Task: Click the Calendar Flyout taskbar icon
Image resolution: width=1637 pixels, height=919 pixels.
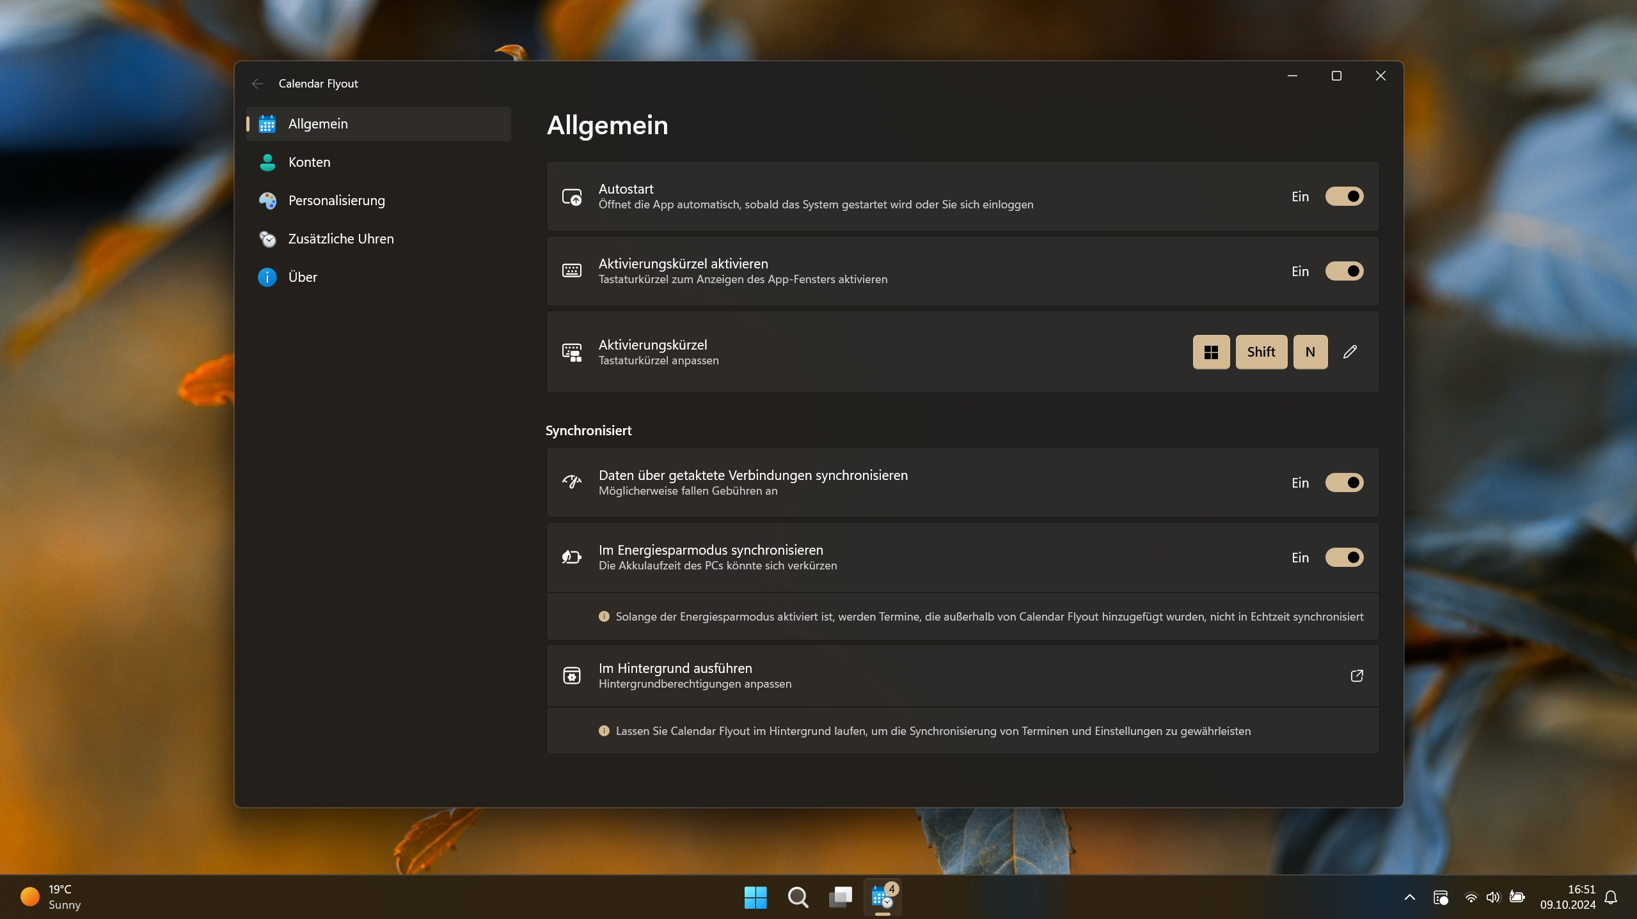Action: pos(883,898)
